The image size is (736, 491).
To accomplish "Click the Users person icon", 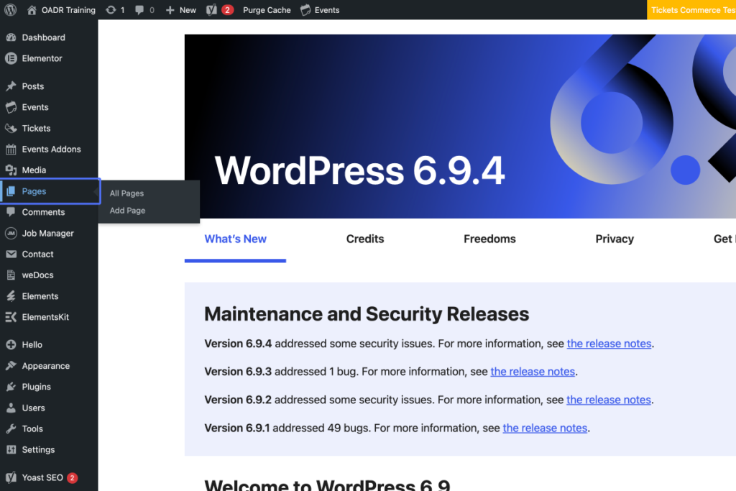I will click(11, 408).
